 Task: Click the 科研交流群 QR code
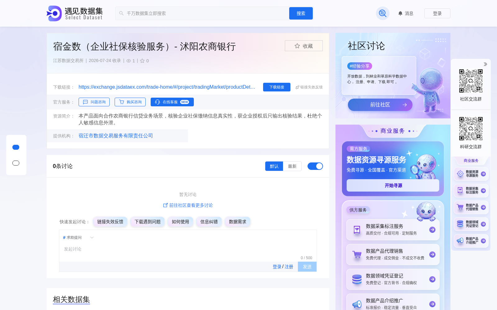(x=471, y=129)
